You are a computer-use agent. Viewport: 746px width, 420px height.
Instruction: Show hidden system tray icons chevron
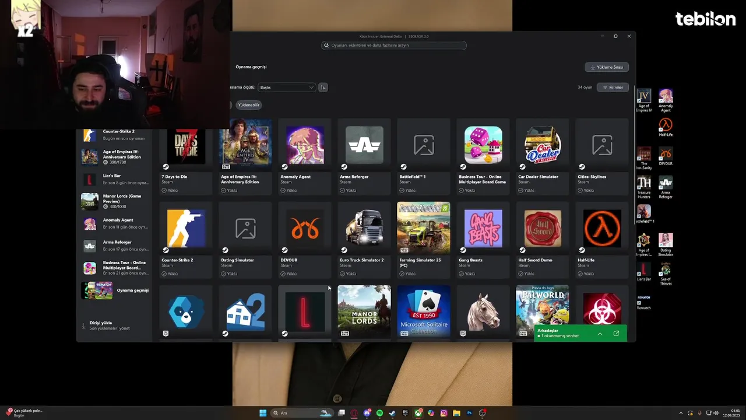(681, 413)
